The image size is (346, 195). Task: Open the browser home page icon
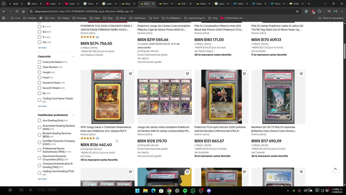tap(24, 11)
